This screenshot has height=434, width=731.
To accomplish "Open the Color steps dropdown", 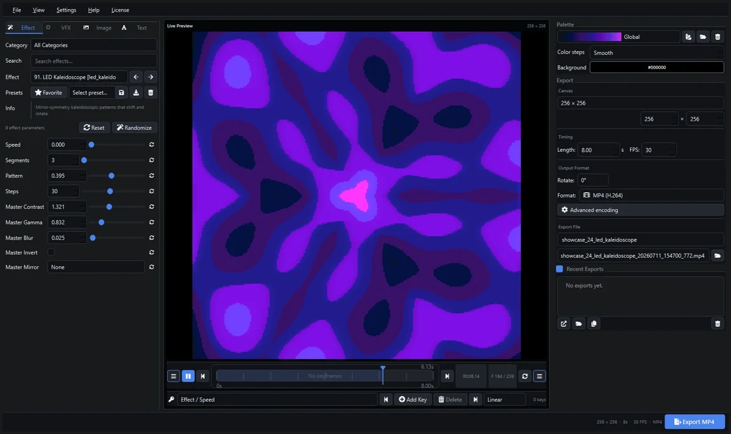I will click(657, 52).
